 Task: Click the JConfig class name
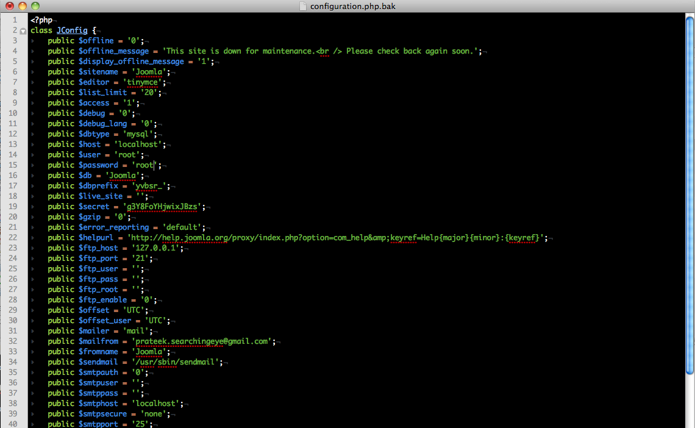[x=73, y=30]
